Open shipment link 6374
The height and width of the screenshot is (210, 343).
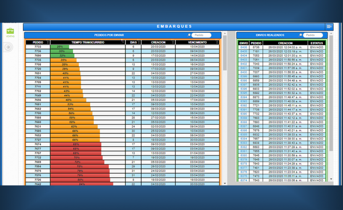[x=244, y=180]
